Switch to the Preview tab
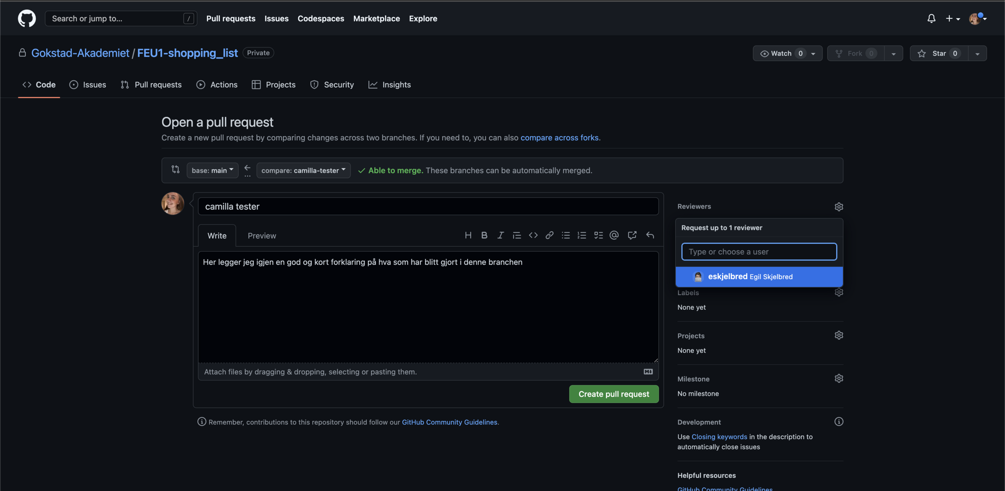Image resolution: width=1005 pixels, height=491 pixels. 262,236
